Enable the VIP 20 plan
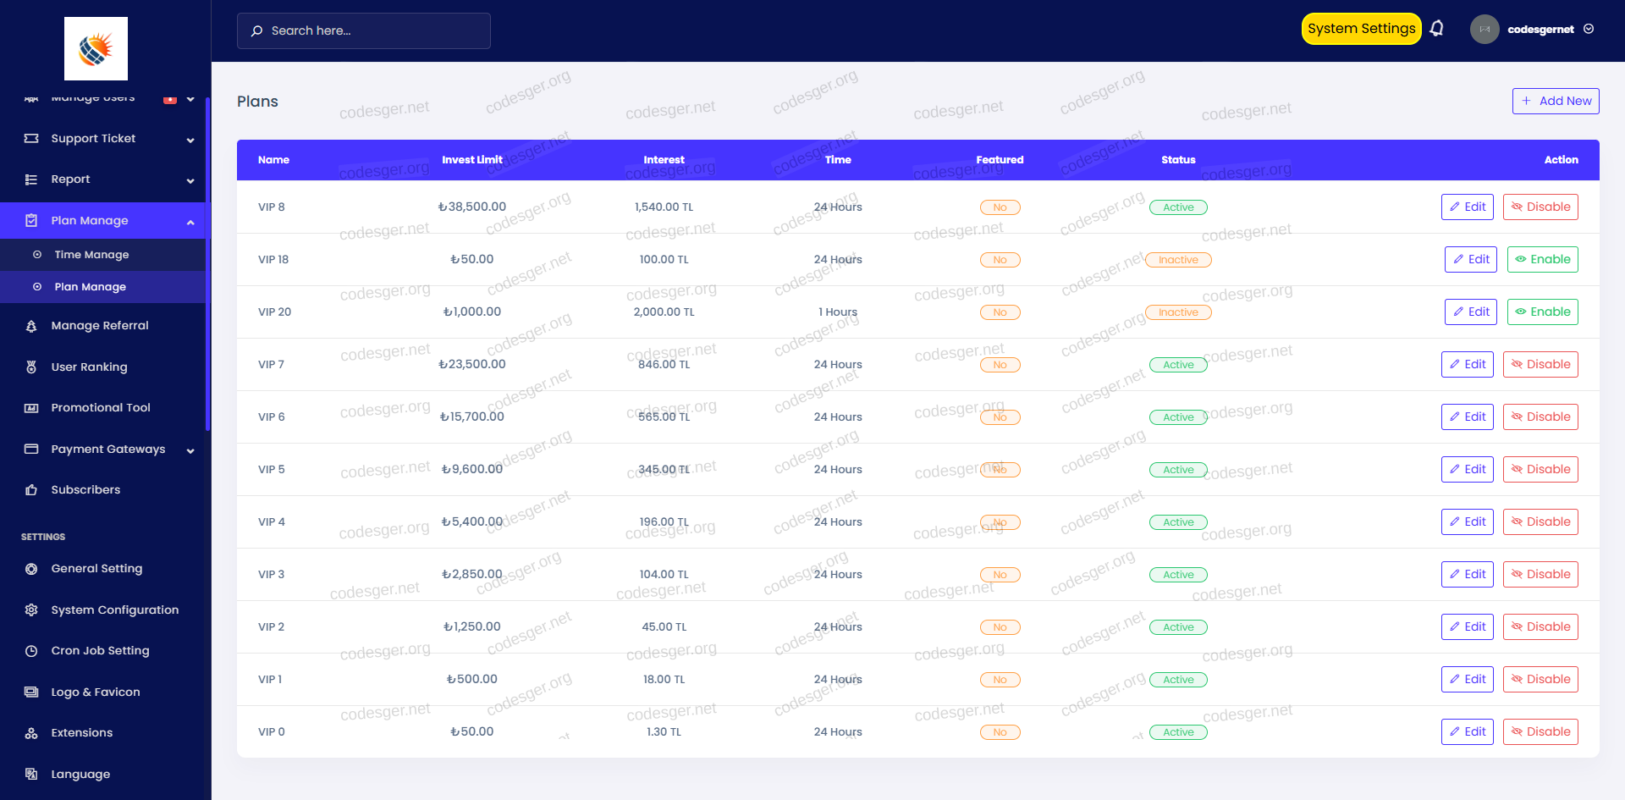Screen dimensions: 1625x800 (x=1541, y=312)
